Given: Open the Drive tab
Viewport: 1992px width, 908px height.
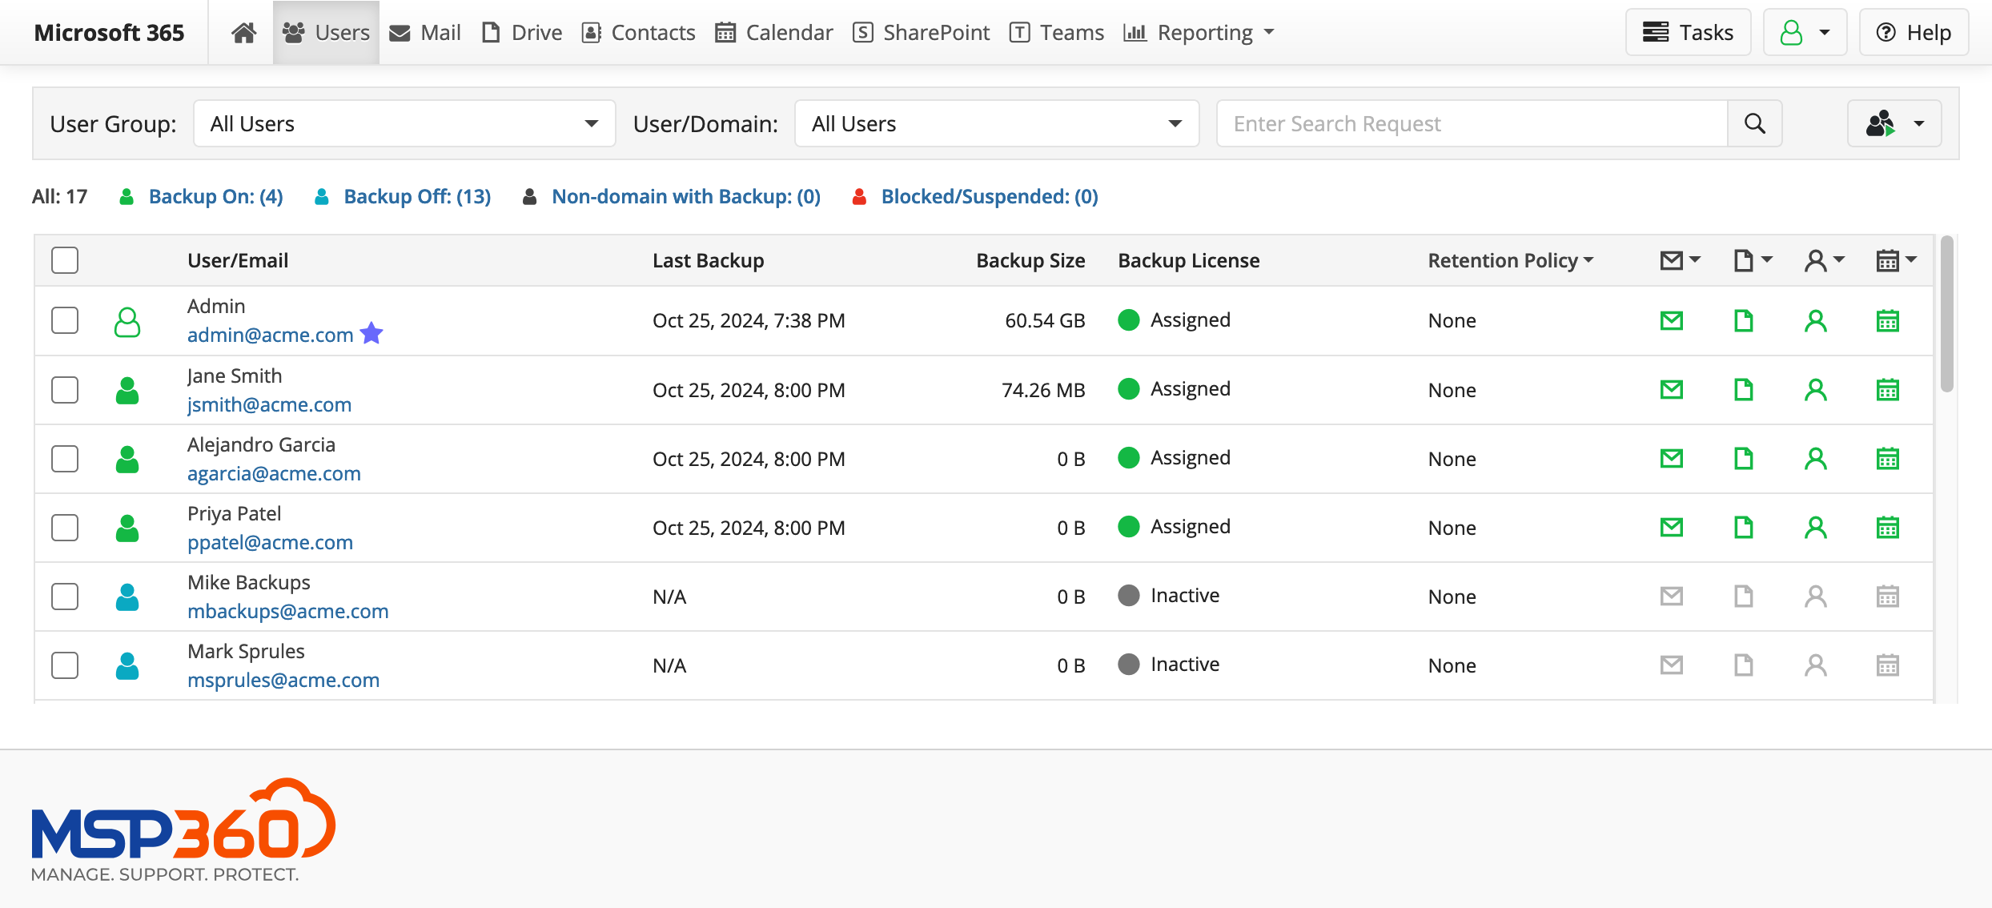Looking at the screenshot, I should [522, 33].
